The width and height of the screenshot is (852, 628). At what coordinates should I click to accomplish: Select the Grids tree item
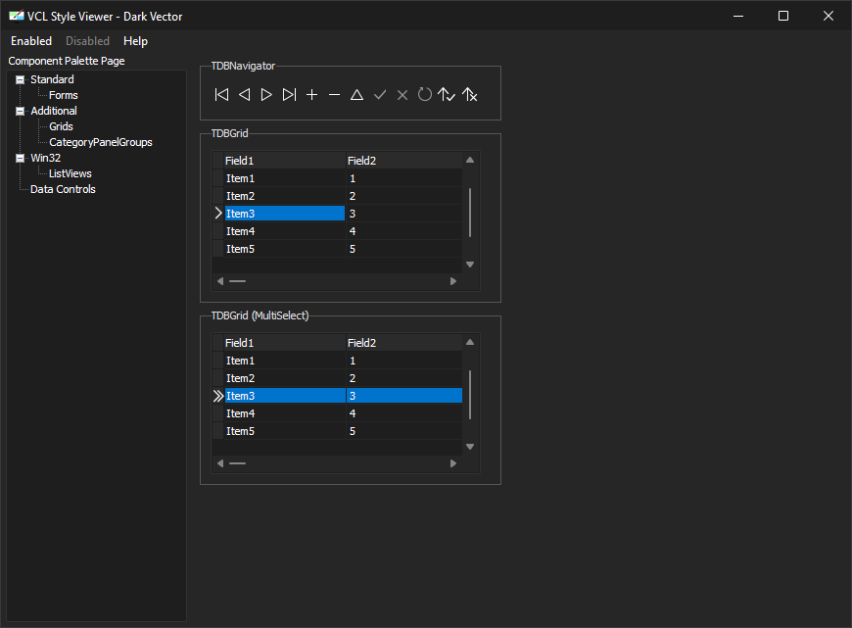tap(61, 126)
